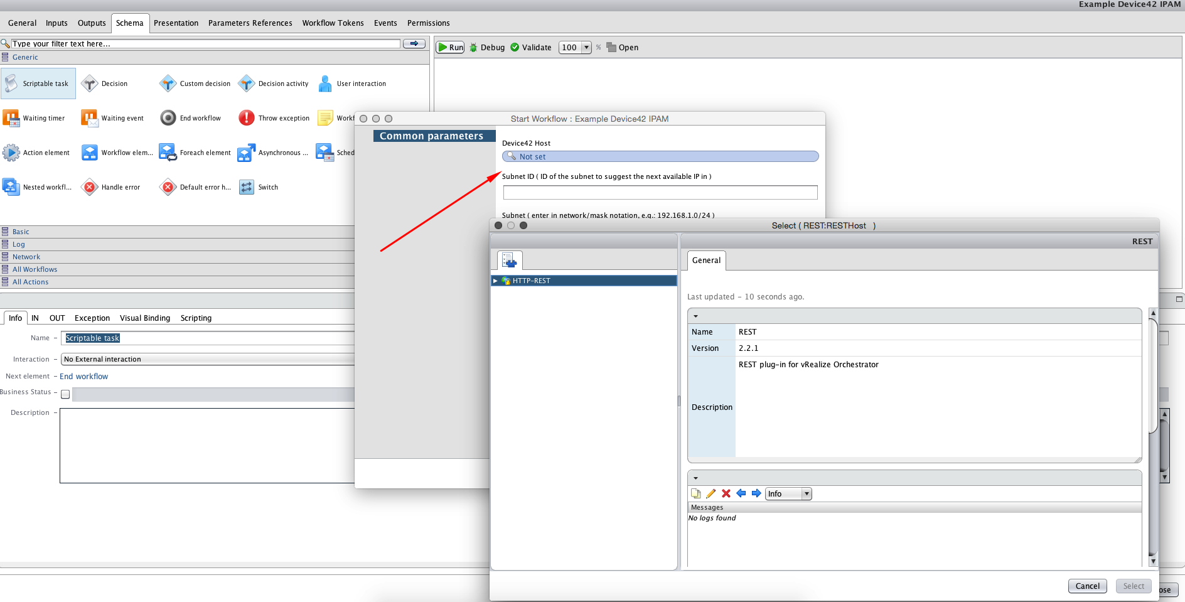Click the copy logs icon
The width and height of the screenshot is (1185, 602).
pos(695,493)
